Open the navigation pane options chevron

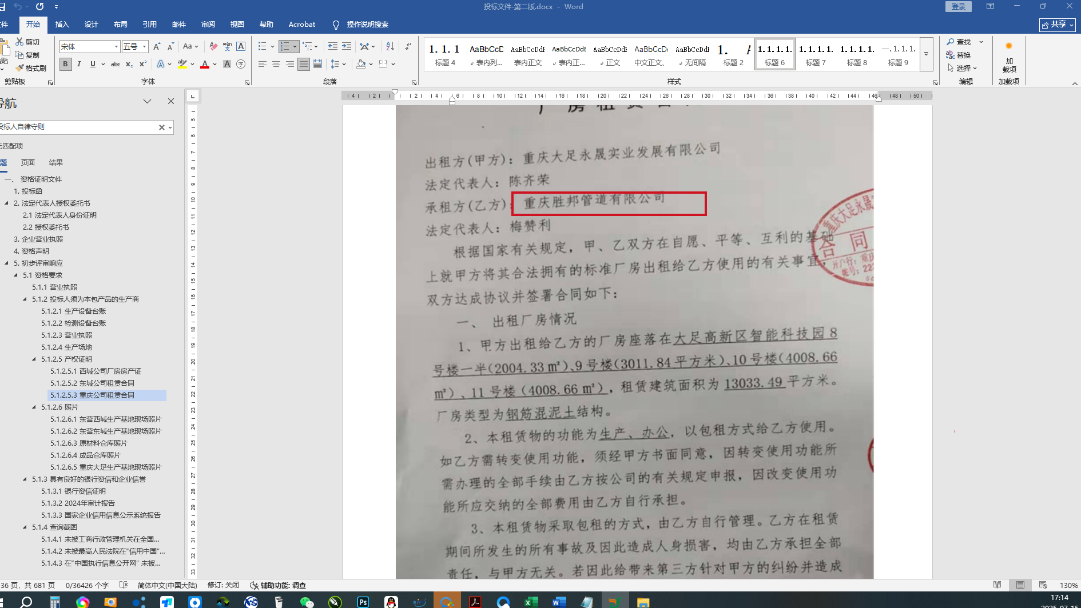[147, 101]
